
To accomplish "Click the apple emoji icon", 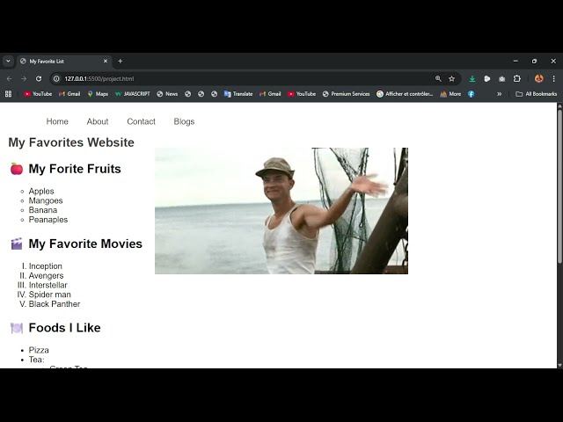I will point(17,169).
